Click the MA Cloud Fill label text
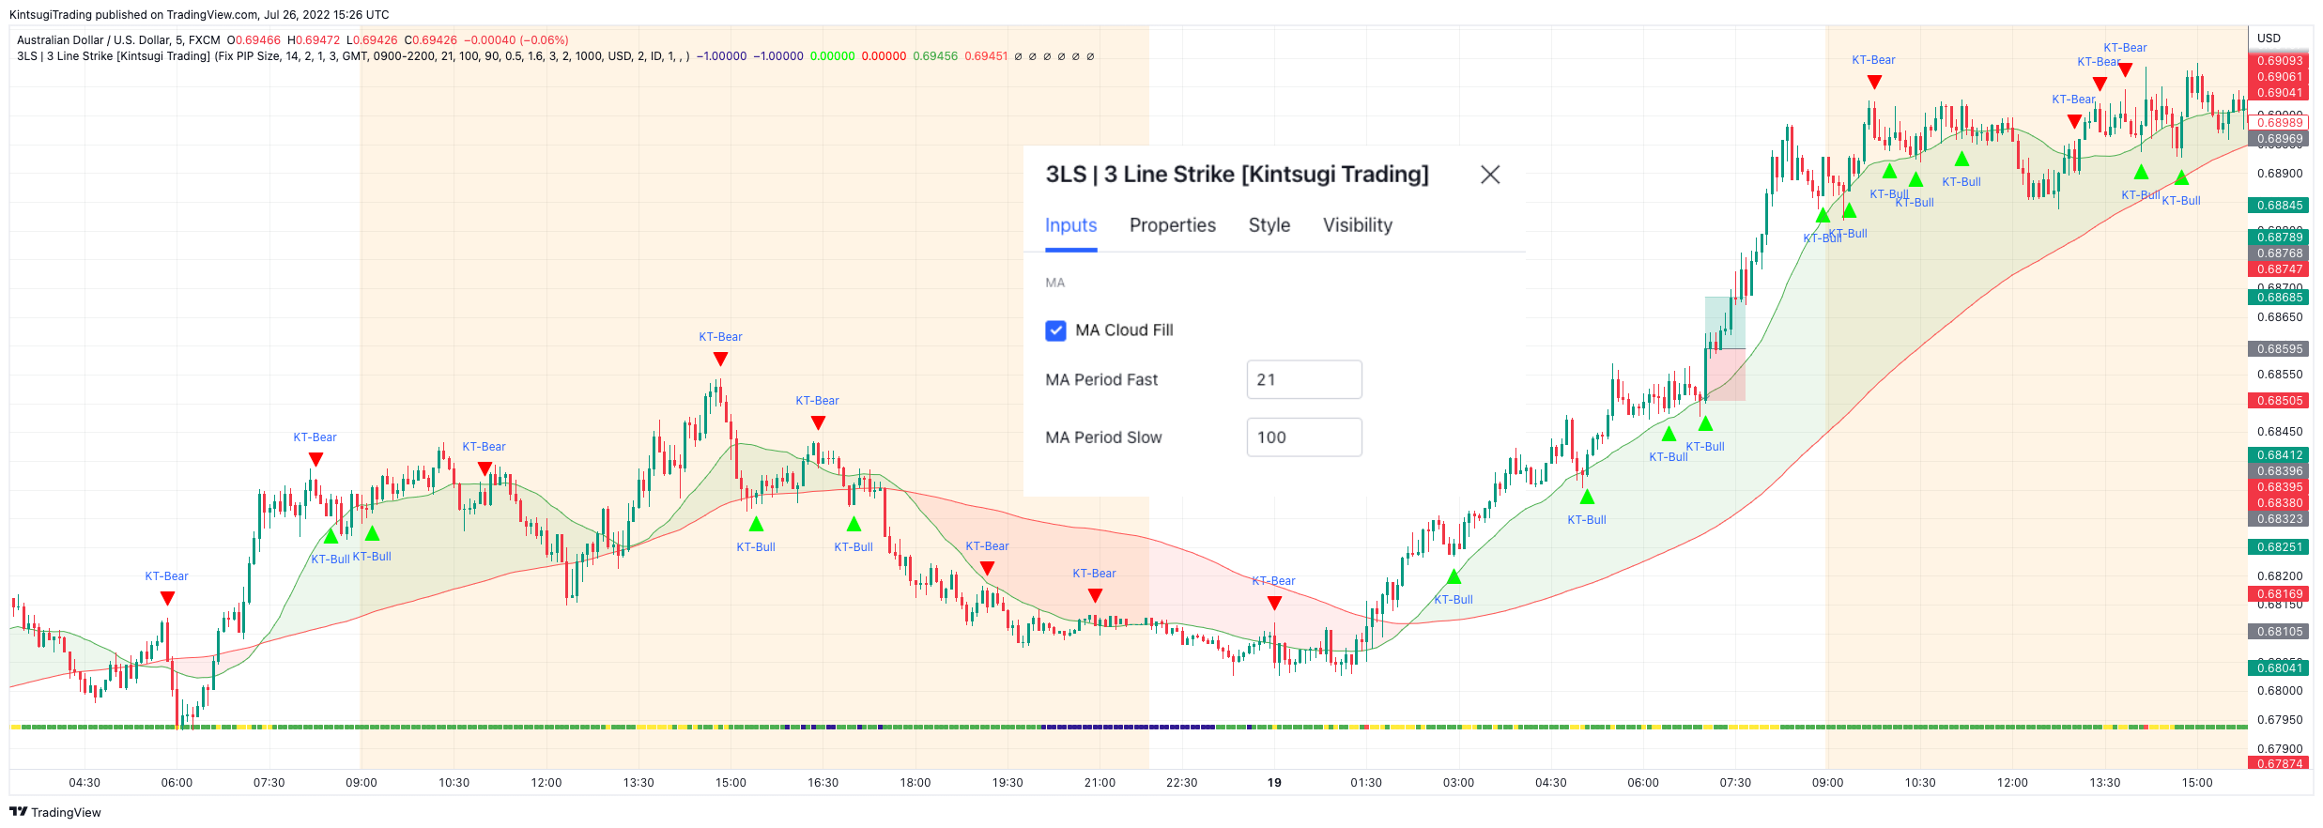 click(1124, 330)
